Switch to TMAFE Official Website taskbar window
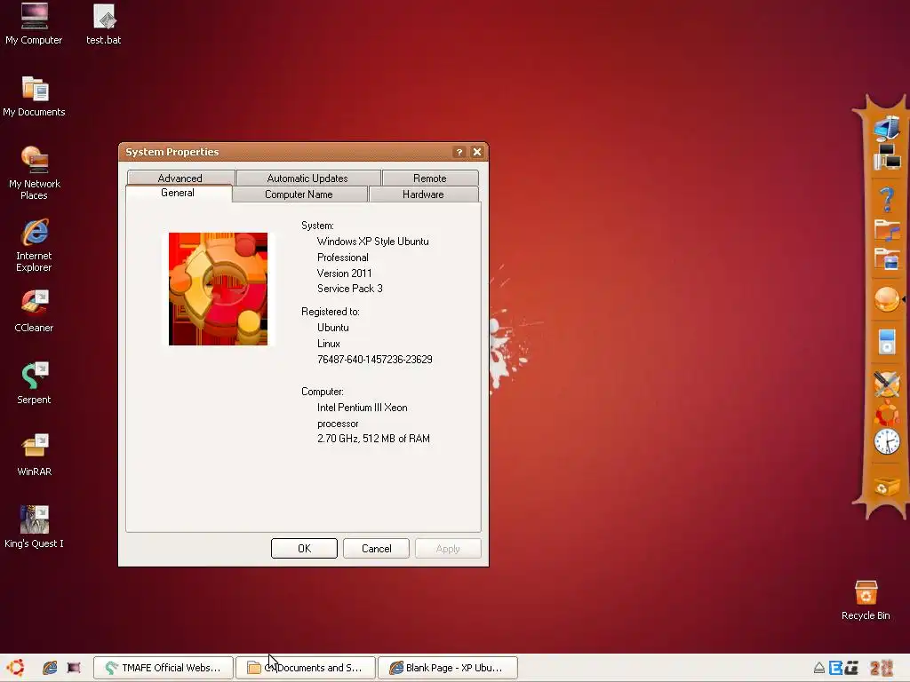Viewport: 910px width, 682px height. (164, 668)
